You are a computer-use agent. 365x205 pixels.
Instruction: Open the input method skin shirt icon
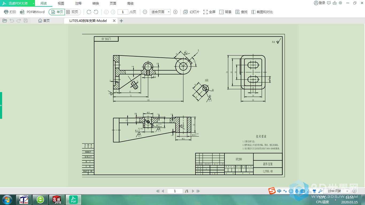pyautogui.click(x=314, y=191)
